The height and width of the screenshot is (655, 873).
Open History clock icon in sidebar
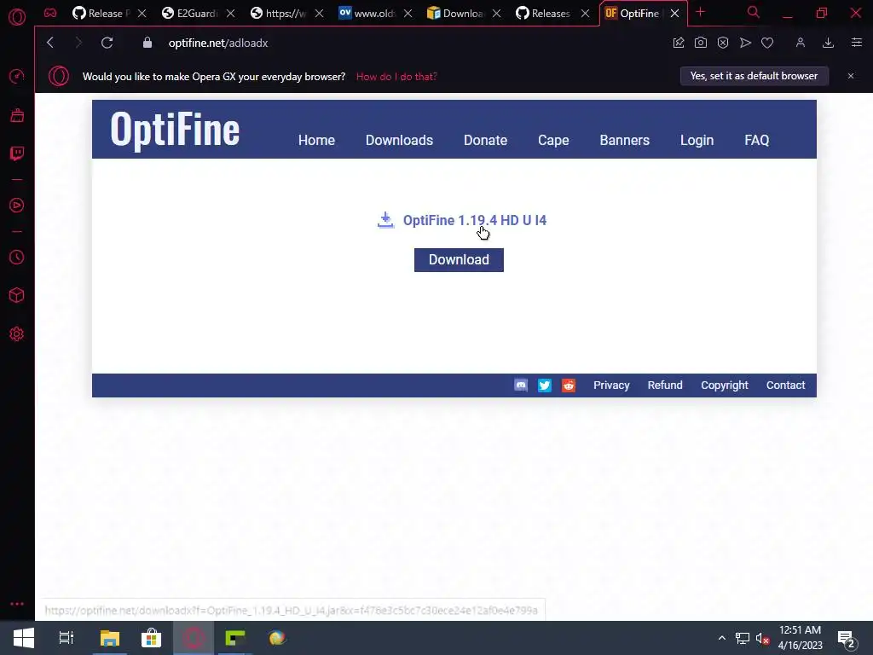(x=17, y=258)
